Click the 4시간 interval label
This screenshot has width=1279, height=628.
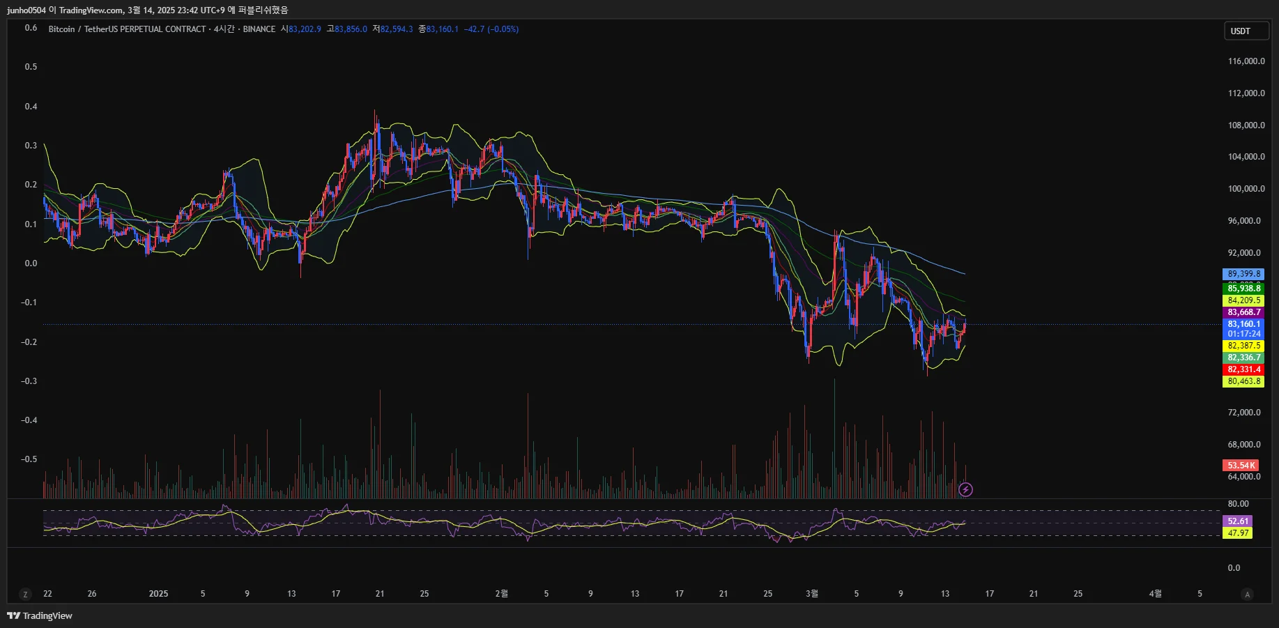(224, 29)
